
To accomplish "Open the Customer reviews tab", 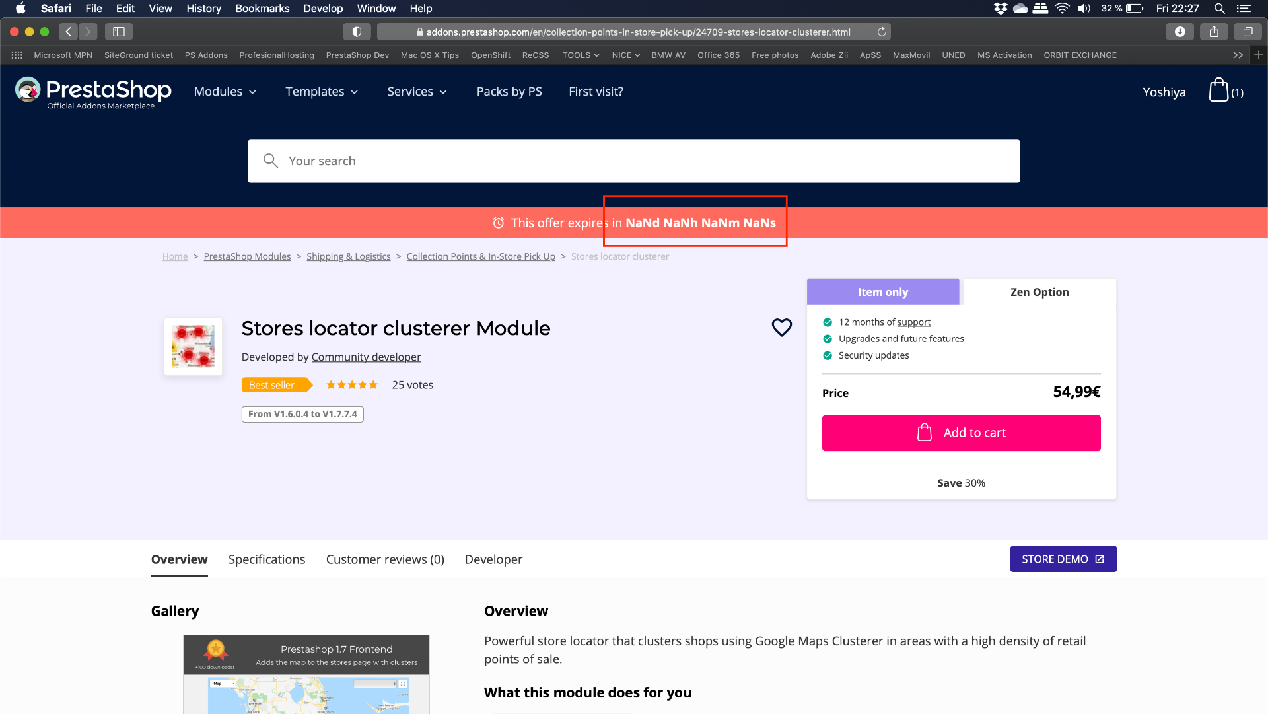I will click(x=385, y=559).
